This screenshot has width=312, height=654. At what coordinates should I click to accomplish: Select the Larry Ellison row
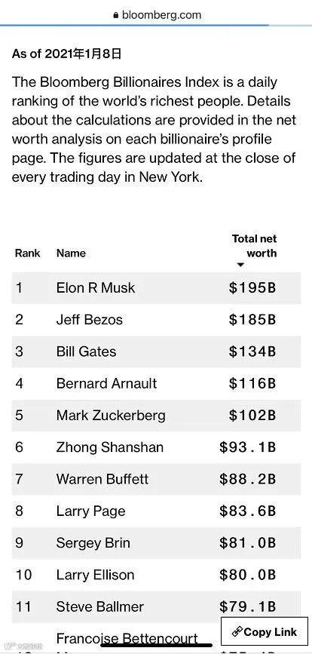[156, 575]
